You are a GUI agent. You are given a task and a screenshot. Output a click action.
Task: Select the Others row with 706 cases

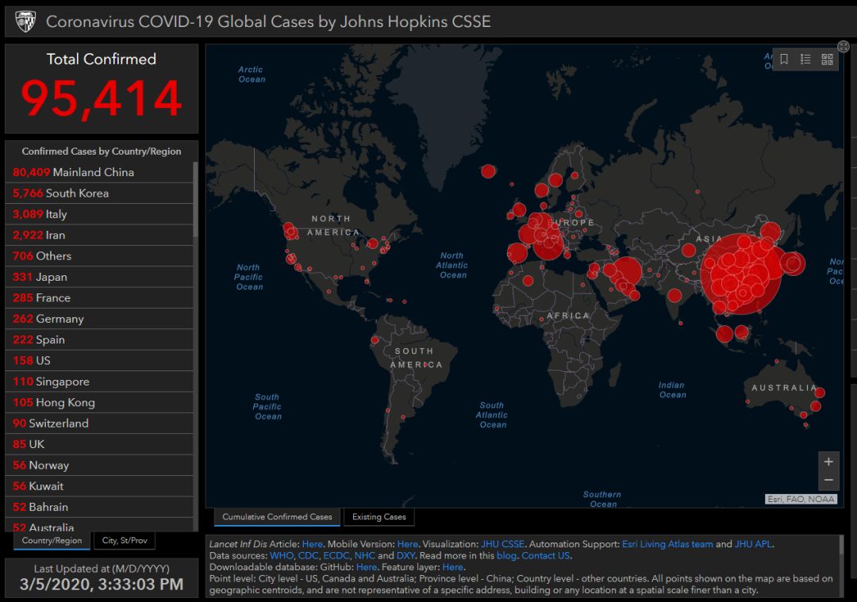point(99,255)
